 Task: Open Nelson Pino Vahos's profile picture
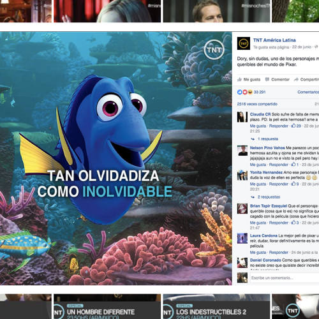[242, 151]
